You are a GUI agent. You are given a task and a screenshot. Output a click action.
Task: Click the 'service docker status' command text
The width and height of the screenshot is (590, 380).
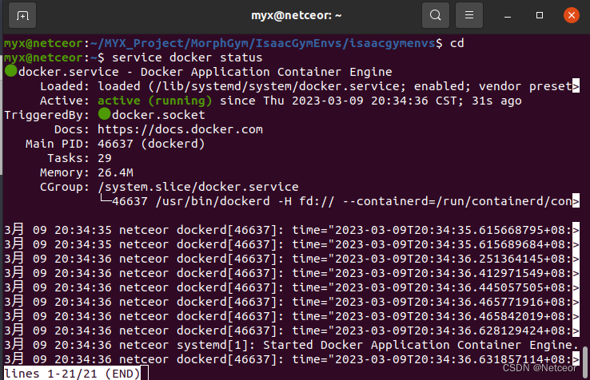point(187,57)
